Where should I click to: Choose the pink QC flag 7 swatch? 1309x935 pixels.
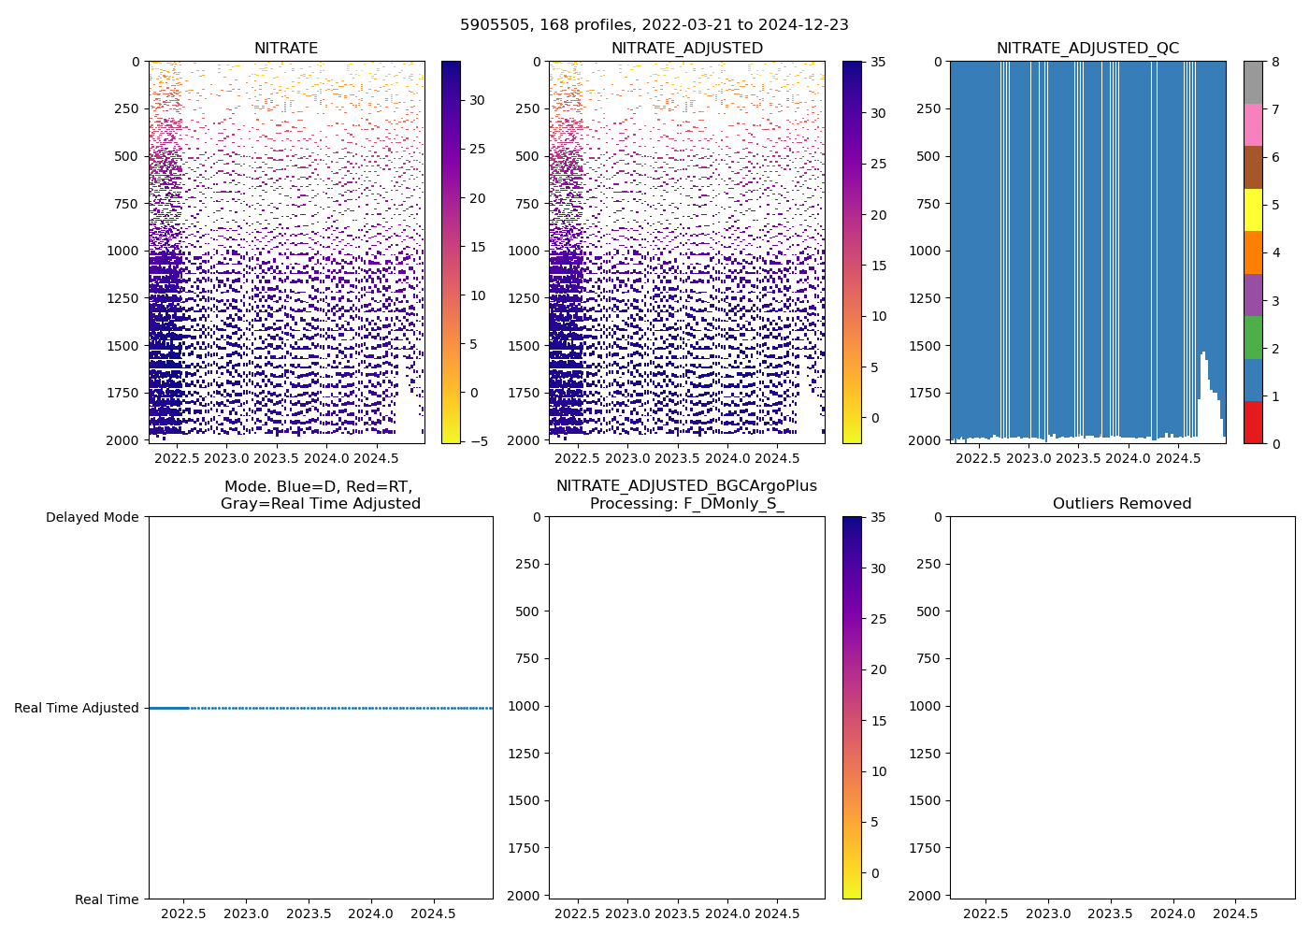(1253, 124)
